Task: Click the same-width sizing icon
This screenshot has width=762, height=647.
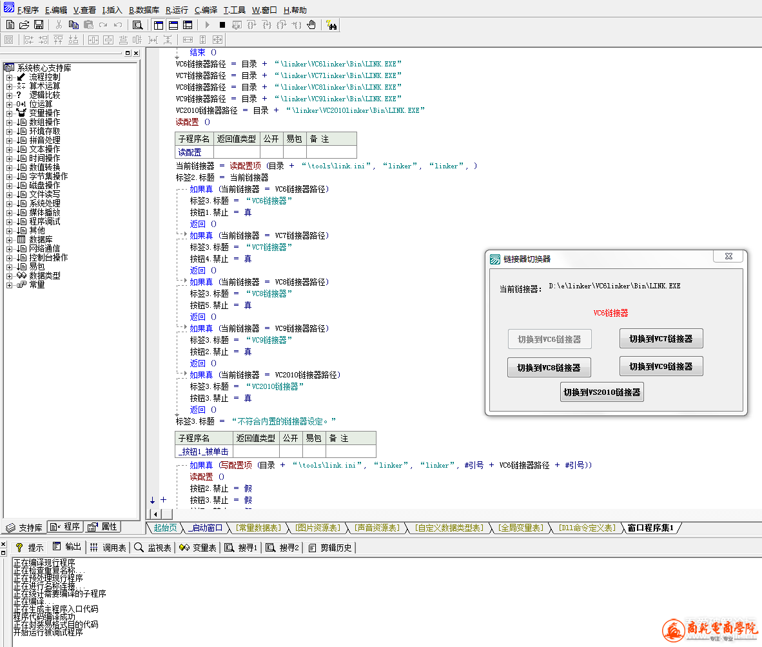Action: pyautogui.click(x=188, y=40)
